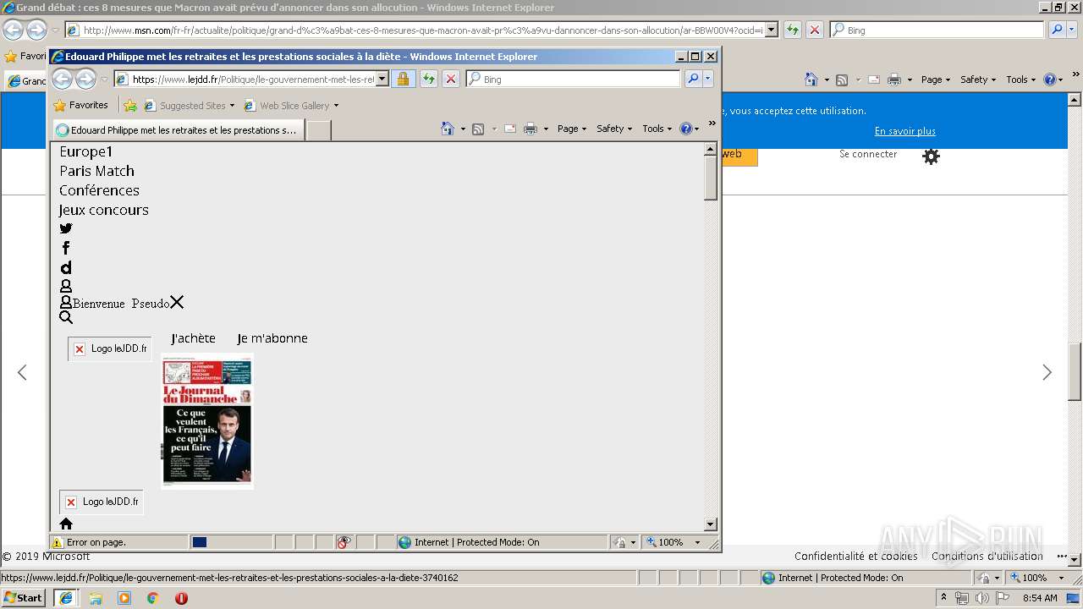Expand the Bing search provider dropdown in the front window
1083x609 pixels.
708,79
